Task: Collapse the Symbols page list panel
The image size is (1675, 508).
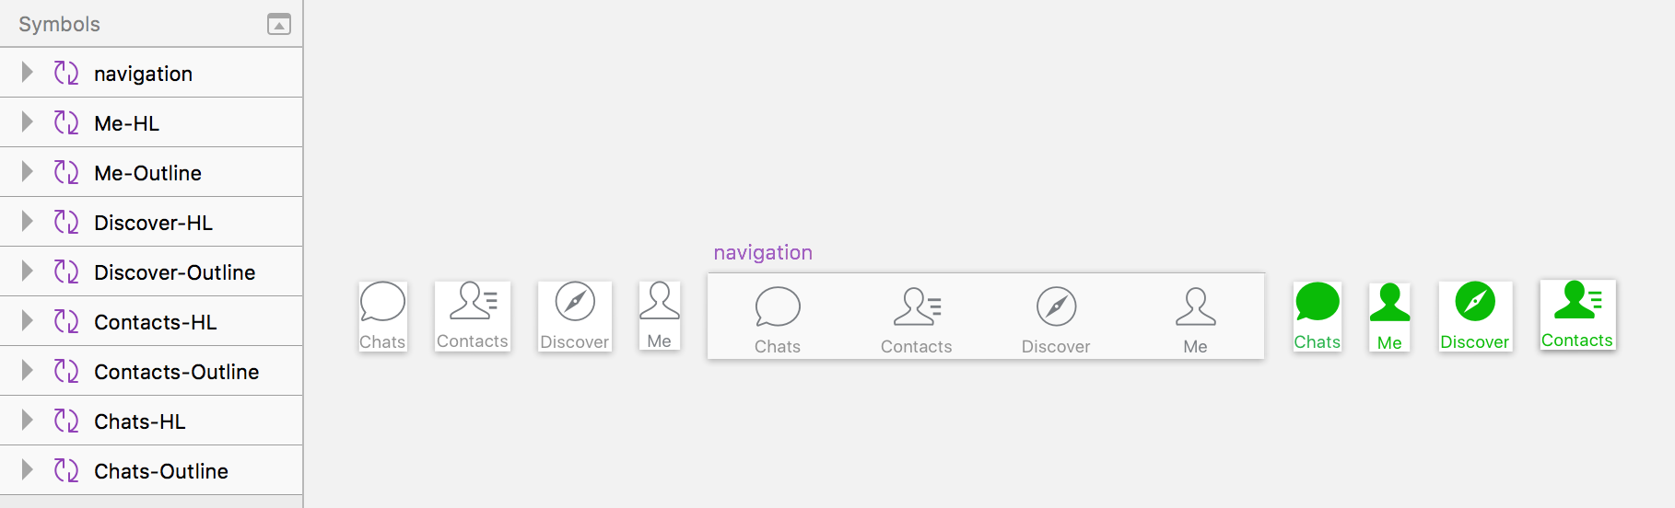Action: coord(279,24)
